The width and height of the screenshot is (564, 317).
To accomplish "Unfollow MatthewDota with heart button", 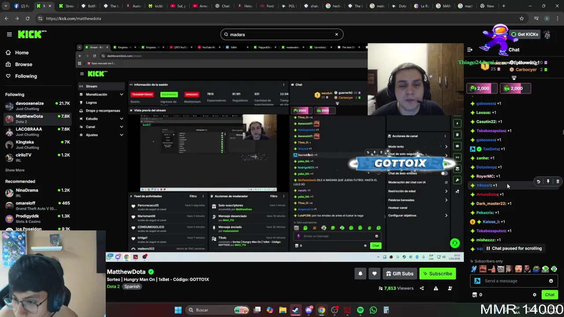I will tap(375, 274).
